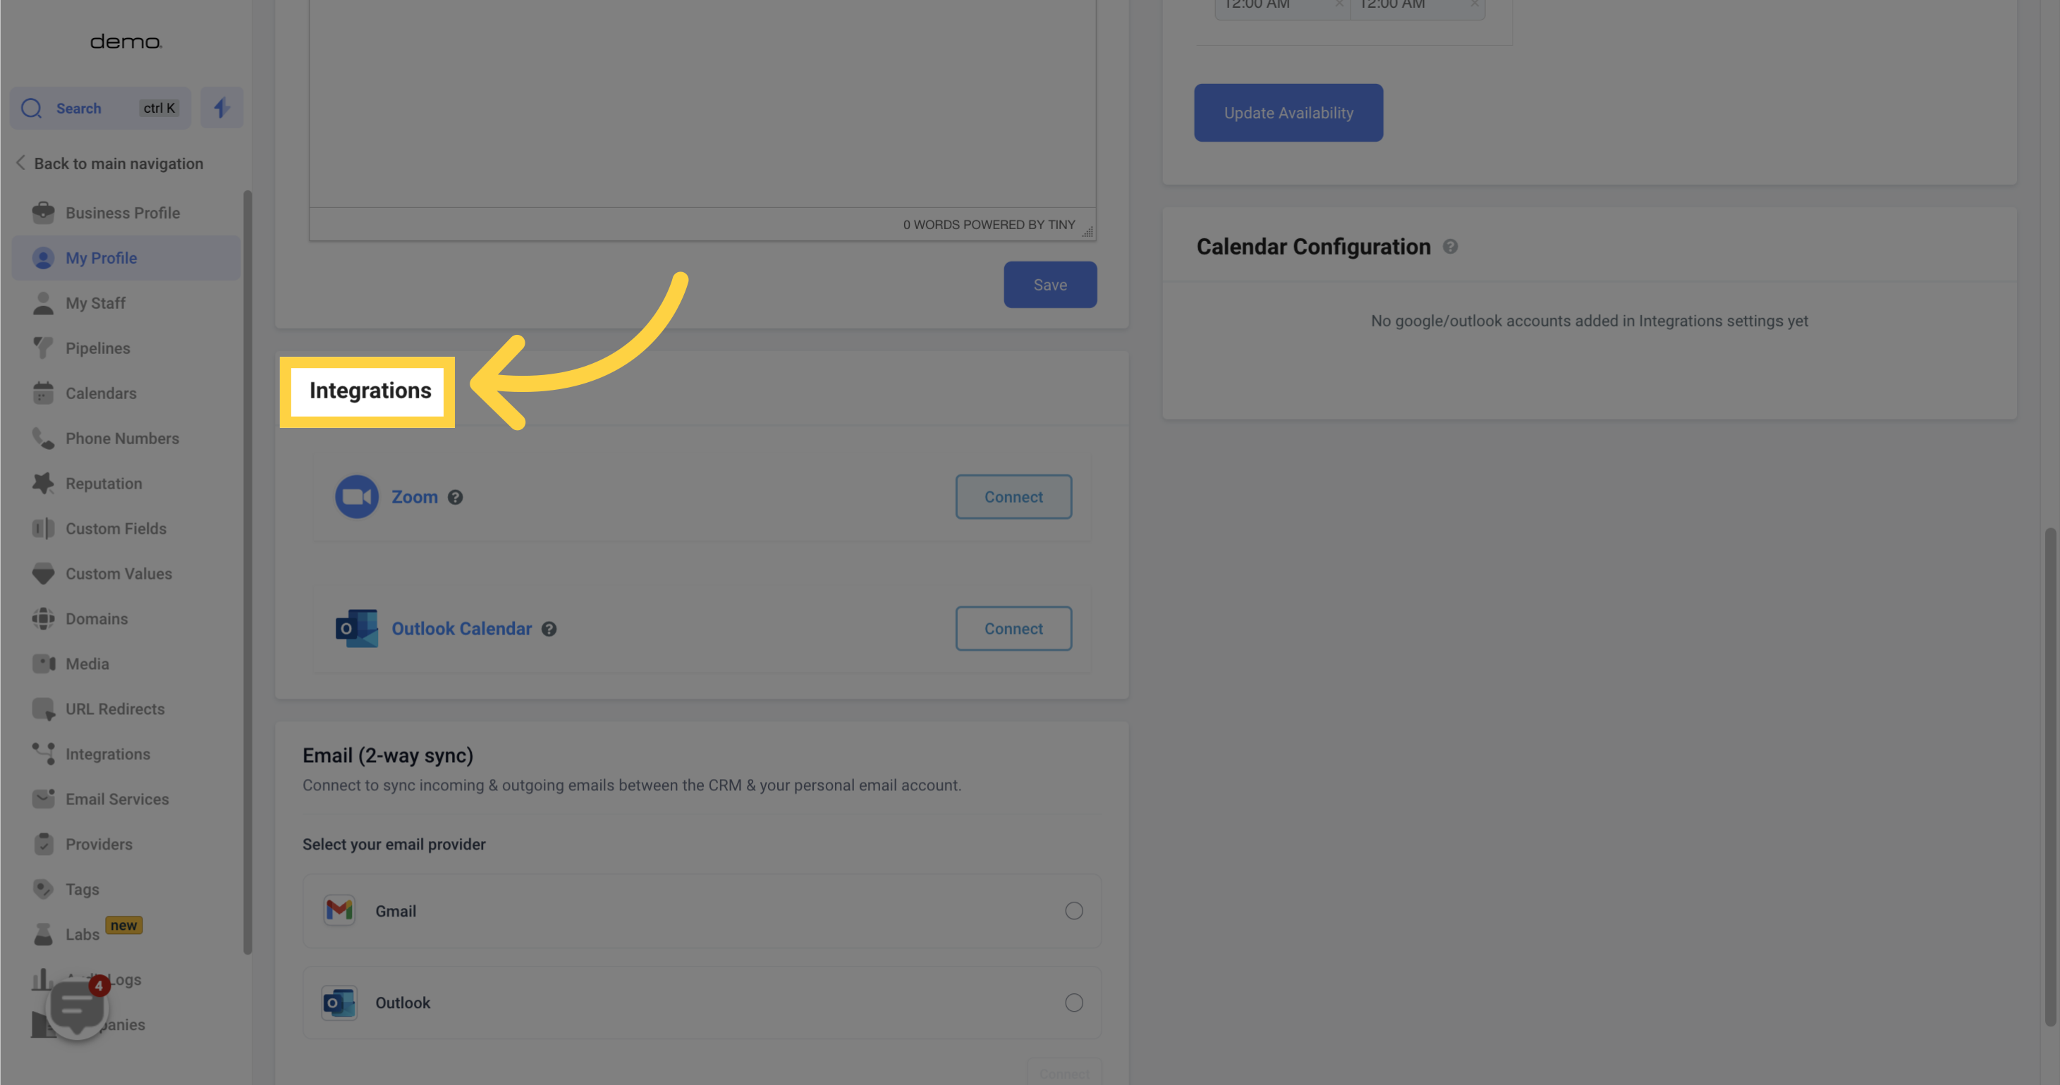Expand Labs new section
Viewport: 2060px width, 1085px height.
[x=104, y=934]
